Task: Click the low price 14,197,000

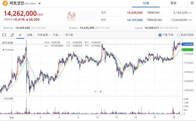Action: point(135,20)
